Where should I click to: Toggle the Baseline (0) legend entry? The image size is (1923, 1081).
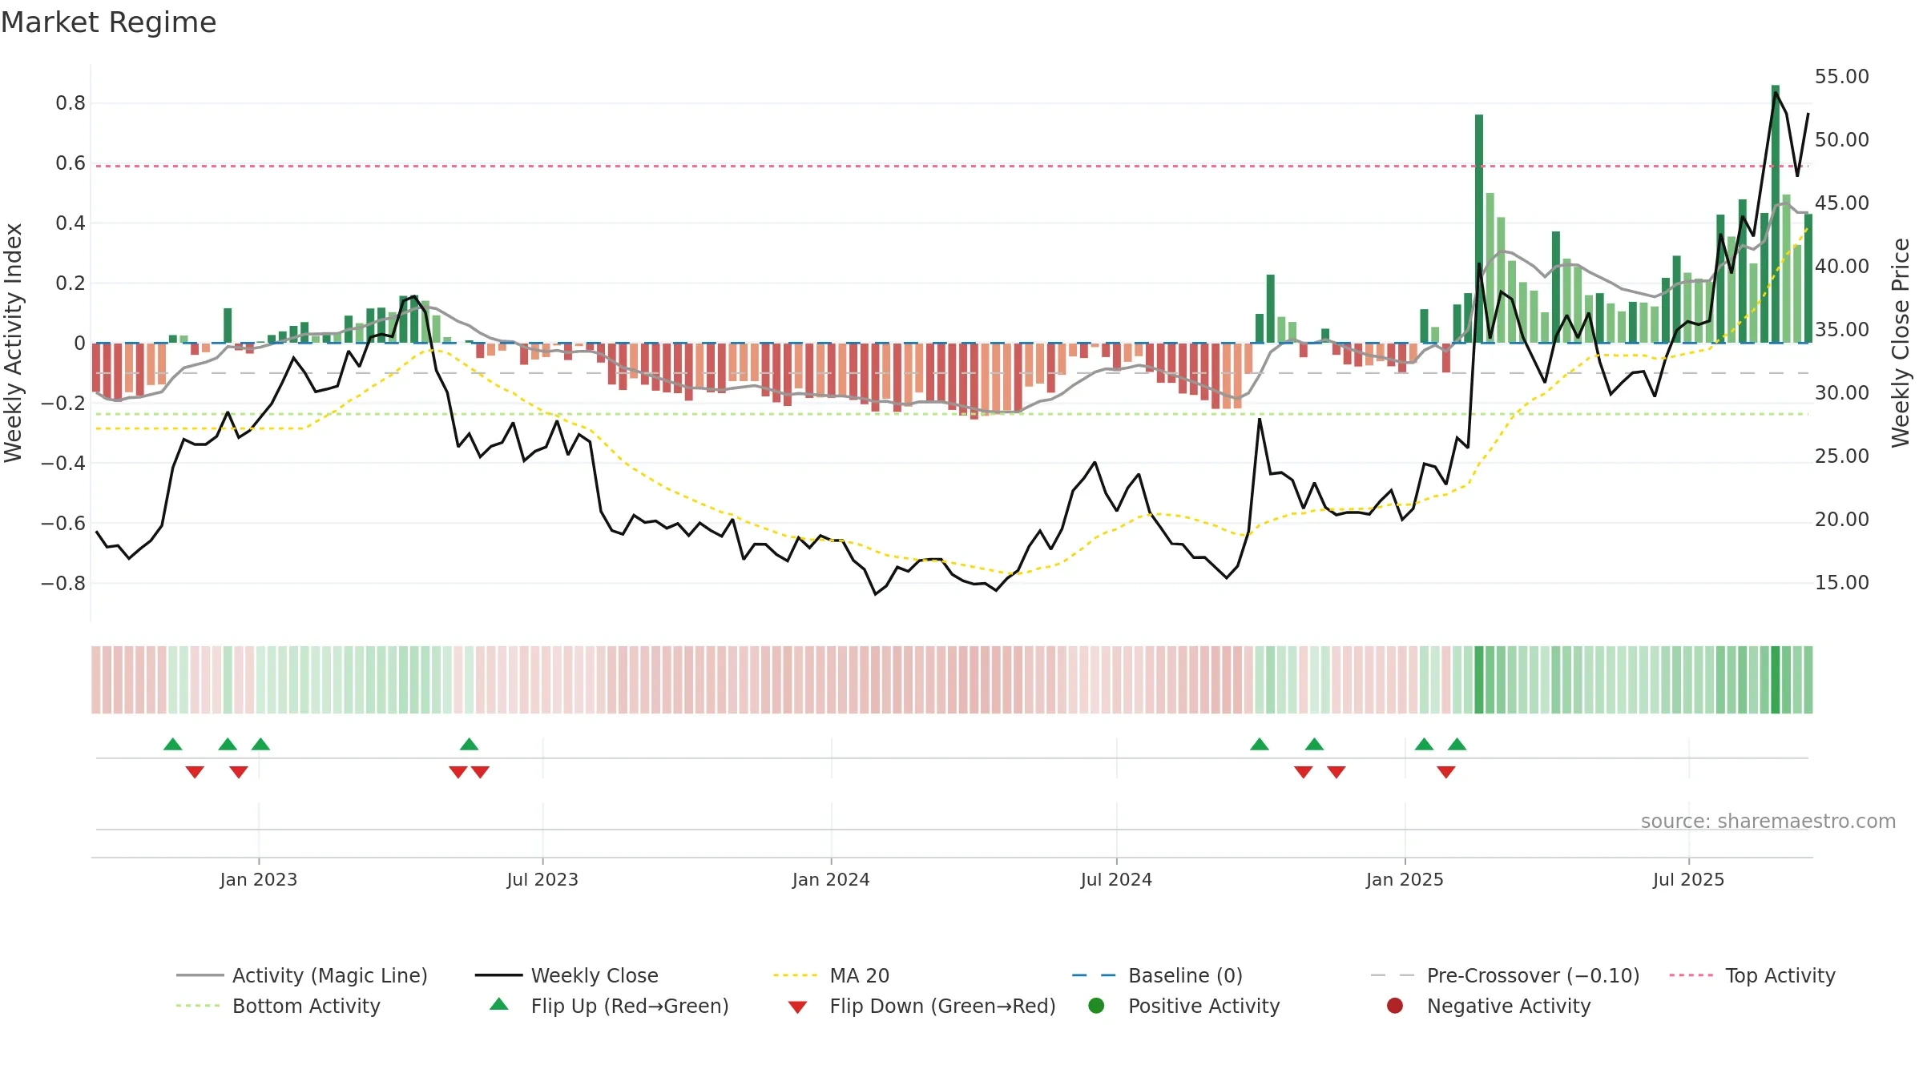point(1157,975)
